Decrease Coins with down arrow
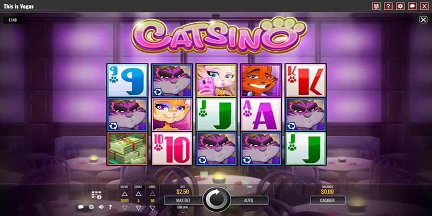 coord(138,207)
